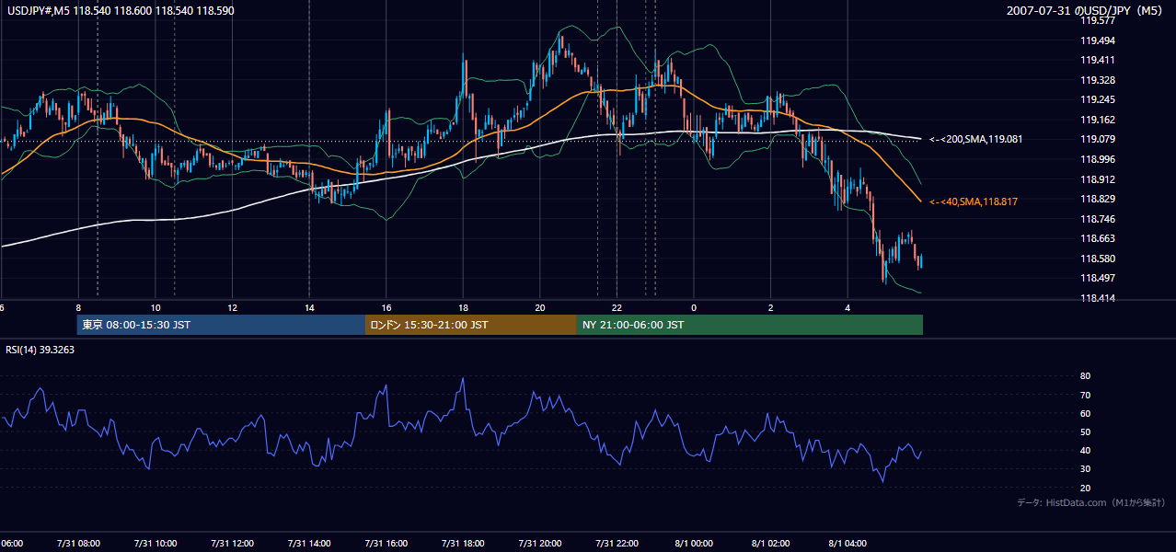Click price axis label 119.411

pos(1099,60)
